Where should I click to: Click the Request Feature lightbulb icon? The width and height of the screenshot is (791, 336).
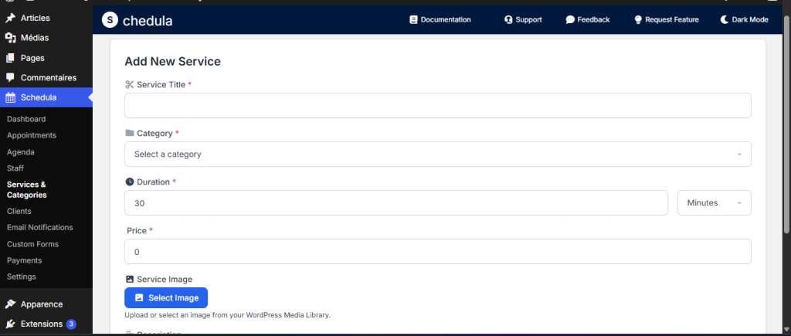point(638,20)
